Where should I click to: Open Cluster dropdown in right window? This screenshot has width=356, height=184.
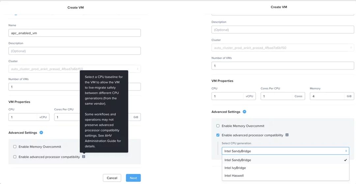(283, 48)
